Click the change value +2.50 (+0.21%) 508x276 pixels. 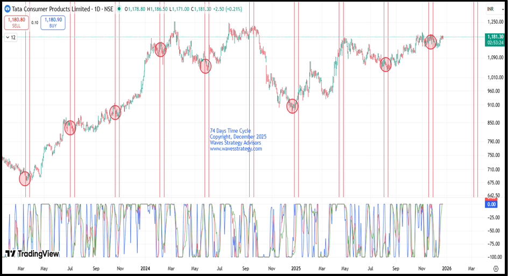point(228,9)
